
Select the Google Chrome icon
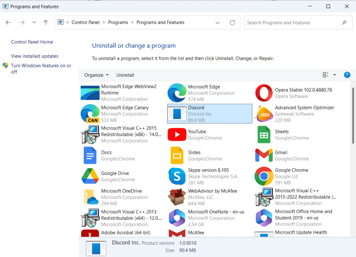pyautogui.click(x=264, y=176)
